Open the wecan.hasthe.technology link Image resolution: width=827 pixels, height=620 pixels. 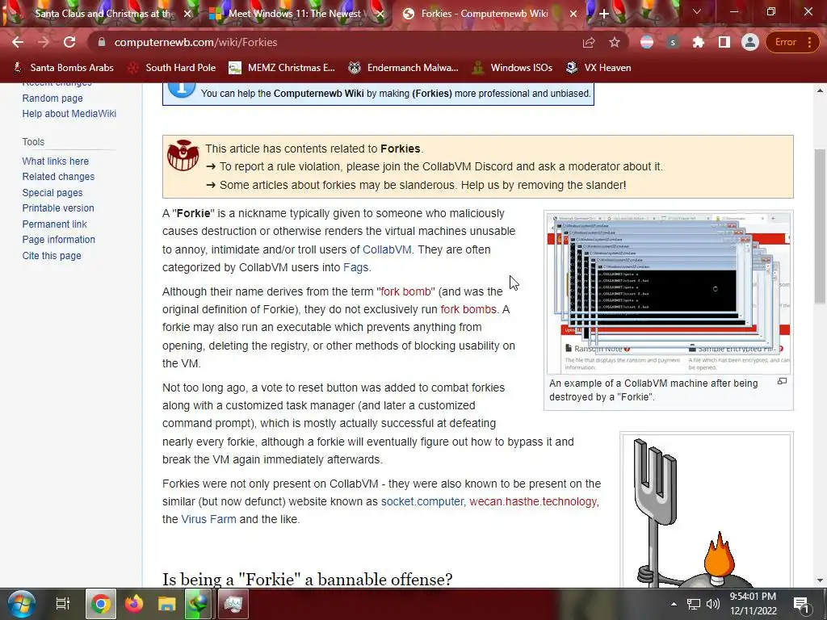coord(533,501)
